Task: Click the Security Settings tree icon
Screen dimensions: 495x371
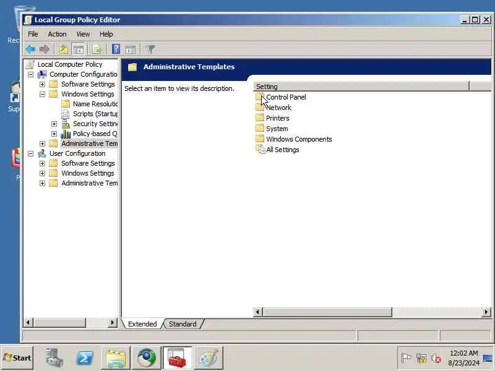Action: pyautogui.click(x=66, y=124)
